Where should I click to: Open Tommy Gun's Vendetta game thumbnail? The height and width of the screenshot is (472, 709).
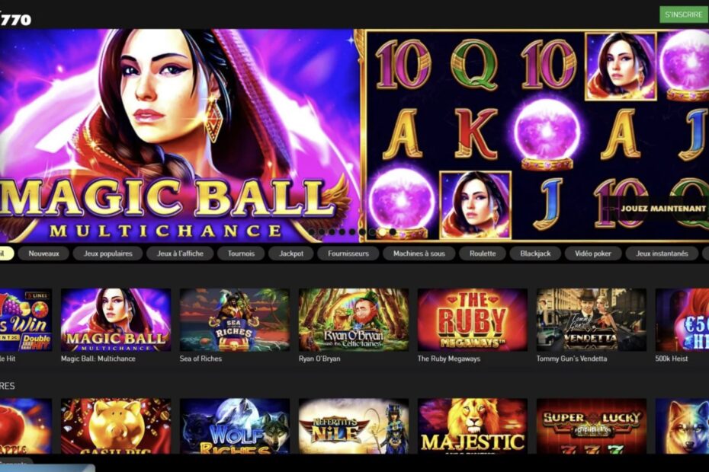(x=592, y=320)
